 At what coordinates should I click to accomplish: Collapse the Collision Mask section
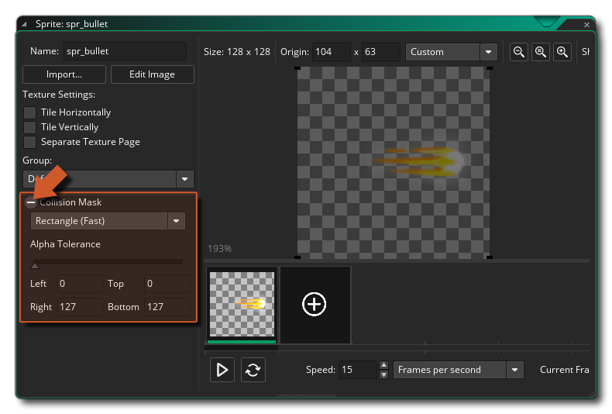click(x=31, y=202)
